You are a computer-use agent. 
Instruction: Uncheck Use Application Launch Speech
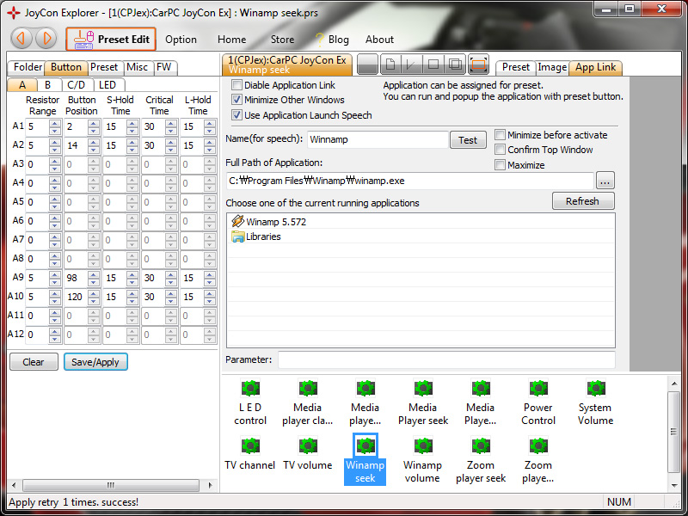(x=237, y=115)
